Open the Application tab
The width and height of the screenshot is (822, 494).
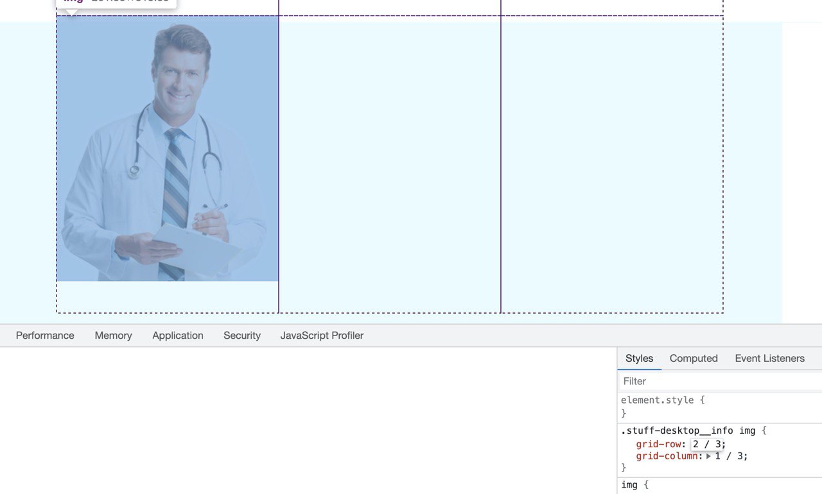[x=178, y=336]
